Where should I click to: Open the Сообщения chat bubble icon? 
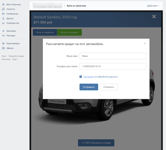point(3,14)
